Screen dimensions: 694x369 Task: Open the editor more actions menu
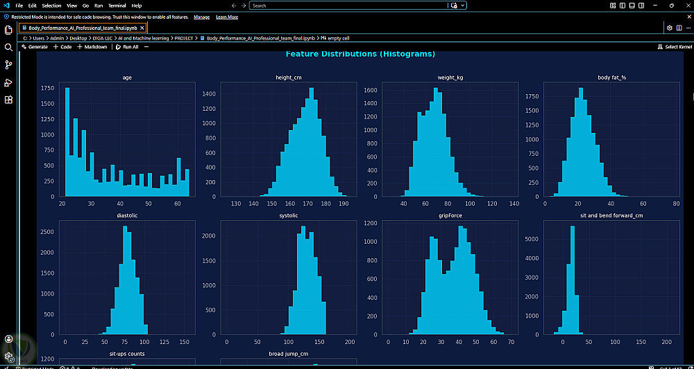coord(688,28)
